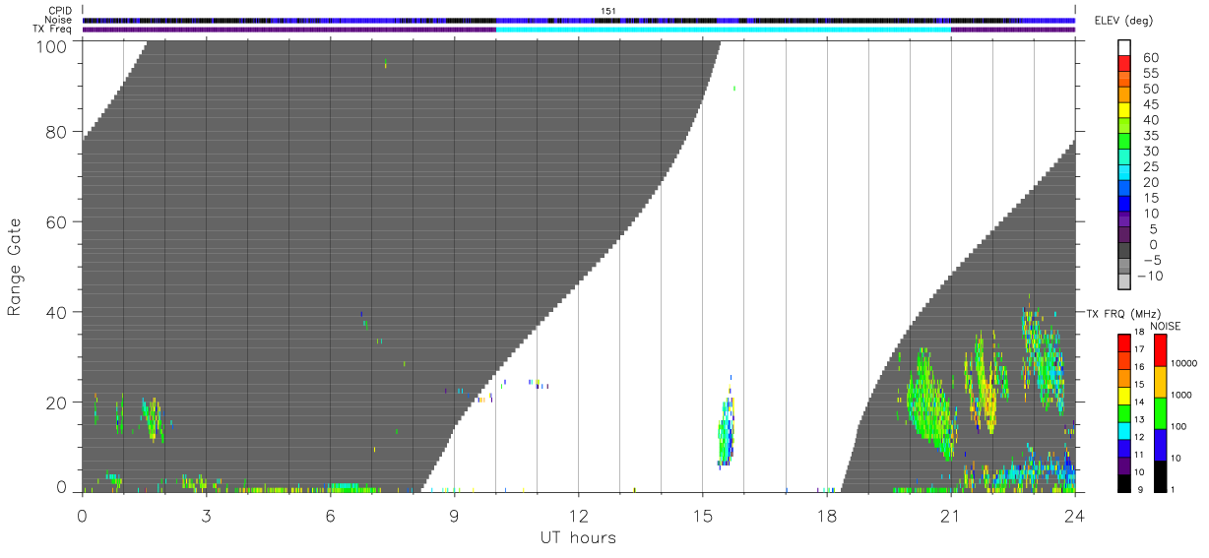Click the 60 label on elevation scale
1209x558 pixels.
coord(1150,58)
